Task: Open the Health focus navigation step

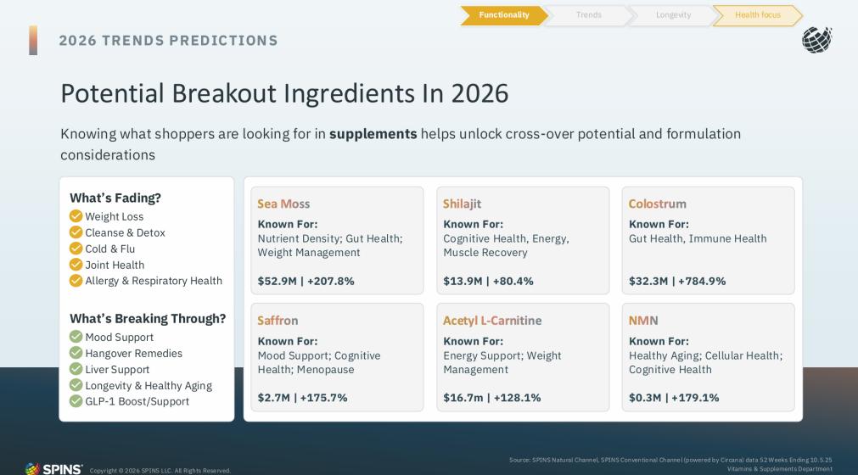Action: pyautogui.click(x=757, y=15)
